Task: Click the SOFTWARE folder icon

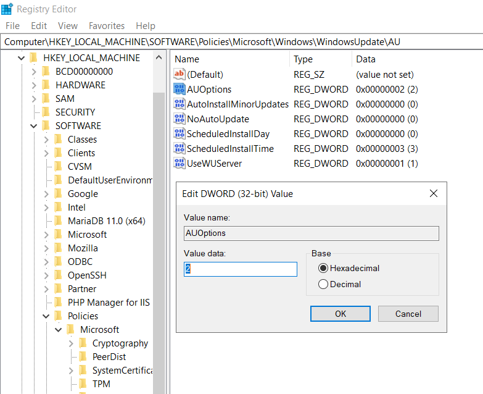Action: [46, 125]
